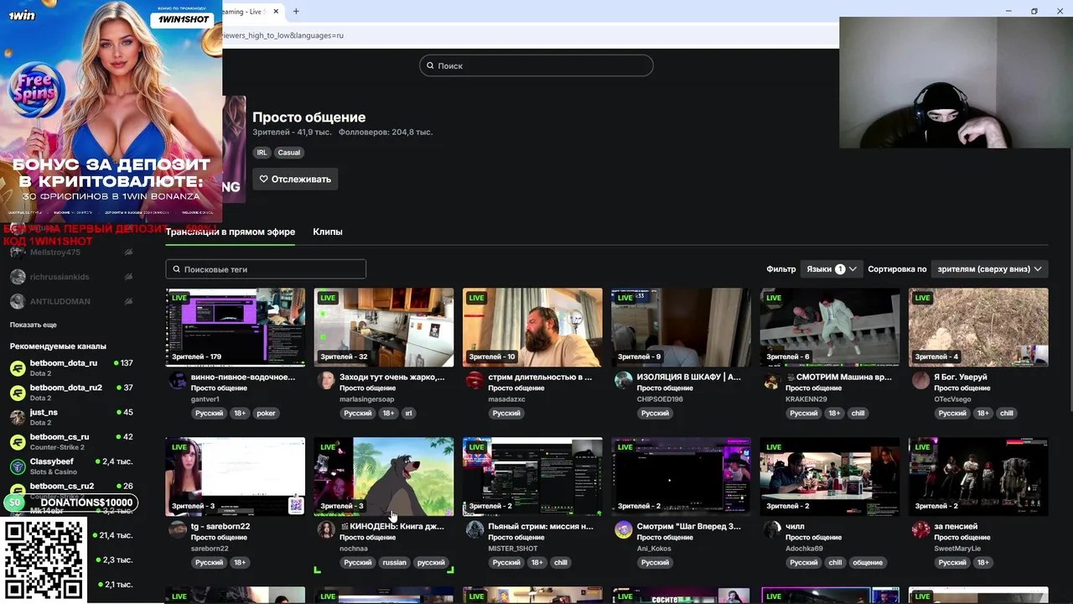Viewport: 1073px width, 604px height.
Task: Click chill tag under KRAKENN29 stream
Action: (858, 414)
